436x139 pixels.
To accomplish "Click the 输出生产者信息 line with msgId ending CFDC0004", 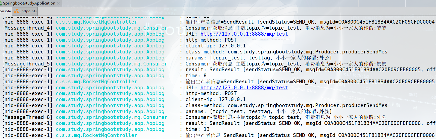I will [311, 22].
